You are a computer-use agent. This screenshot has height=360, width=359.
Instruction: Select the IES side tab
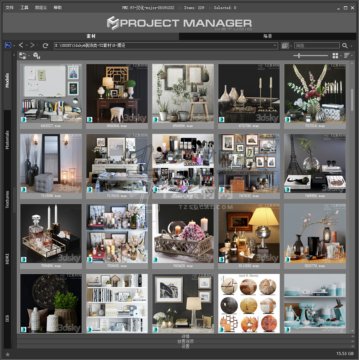click(x=7, y=318)
